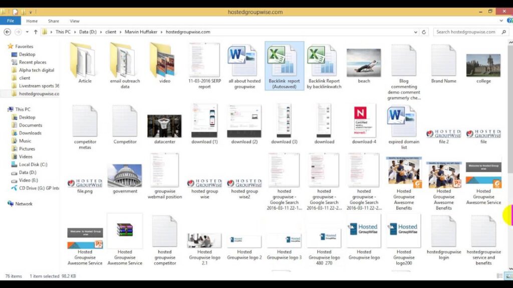Open address bar history dropdown

click(415, 32)
